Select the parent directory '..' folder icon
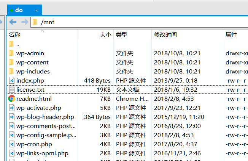 click(11, 44)
